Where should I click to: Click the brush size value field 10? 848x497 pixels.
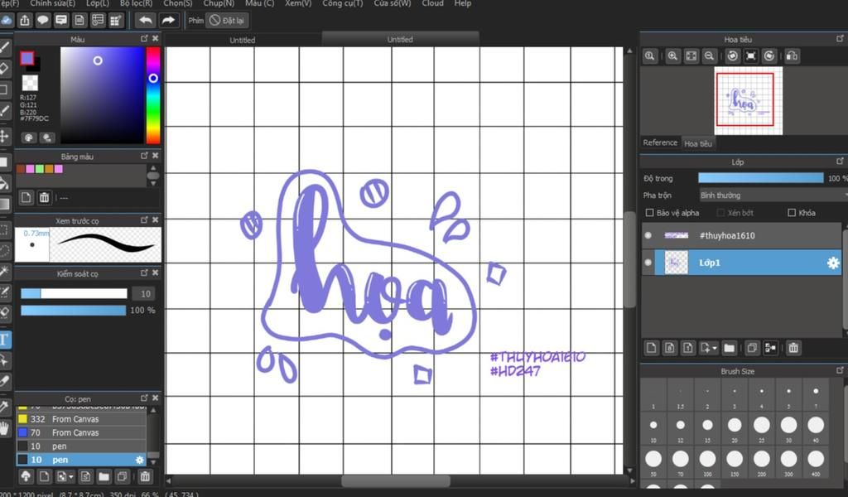(145, 294)
